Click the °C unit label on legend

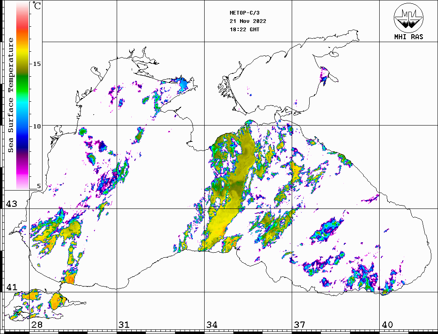click(37, 5)
